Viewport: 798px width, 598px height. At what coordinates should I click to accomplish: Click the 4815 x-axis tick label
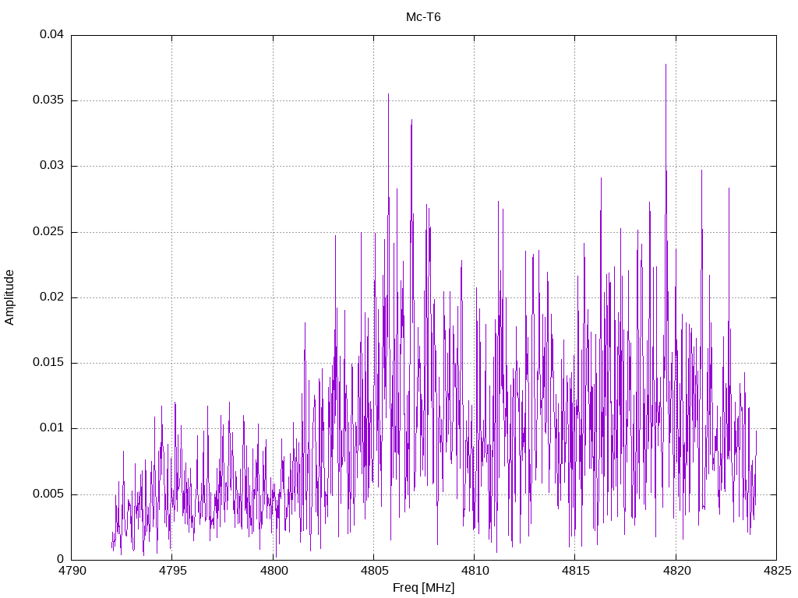click(575, 571)
